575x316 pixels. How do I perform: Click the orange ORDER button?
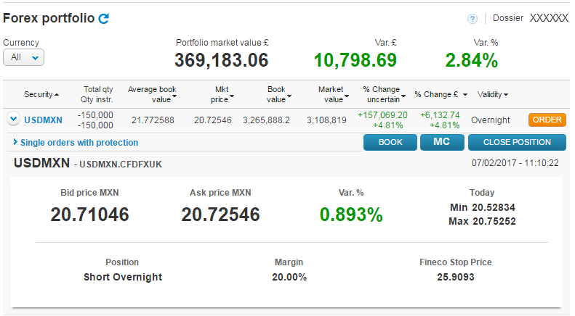[x=547, y=120]
